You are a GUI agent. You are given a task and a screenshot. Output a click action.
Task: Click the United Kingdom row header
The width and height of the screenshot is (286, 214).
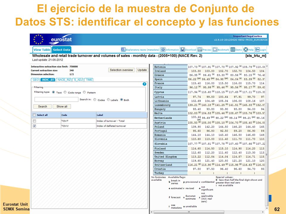[170, 157]
